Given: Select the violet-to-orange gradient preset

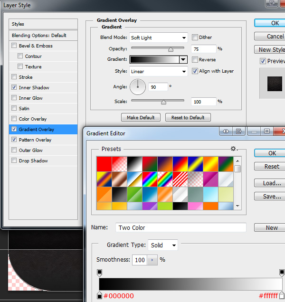Looking at the screenshot, I should click(165, 164).
